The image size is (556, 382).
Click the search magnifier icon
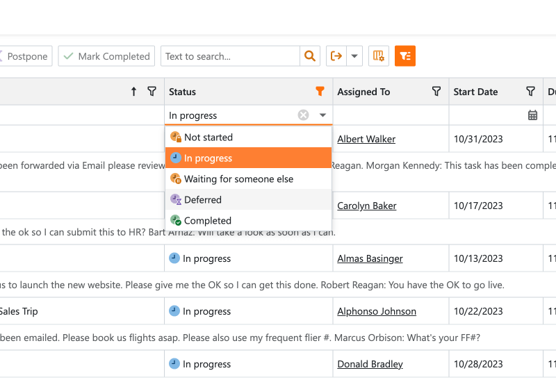click(310, 56)
